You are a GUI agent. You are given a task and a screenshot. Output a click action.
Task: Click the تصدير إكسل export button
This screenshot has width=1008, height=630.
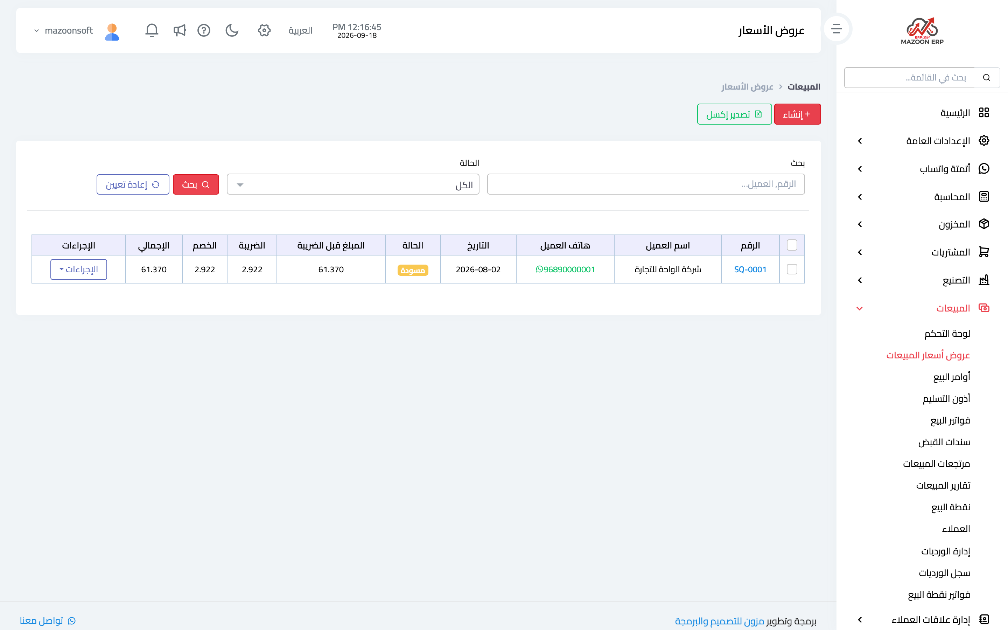click(x=734, y=114)
